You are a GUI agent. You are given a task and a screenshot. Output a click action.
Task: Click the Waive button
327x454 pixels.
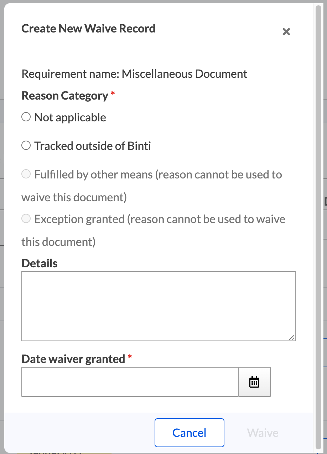pos(263,433)
